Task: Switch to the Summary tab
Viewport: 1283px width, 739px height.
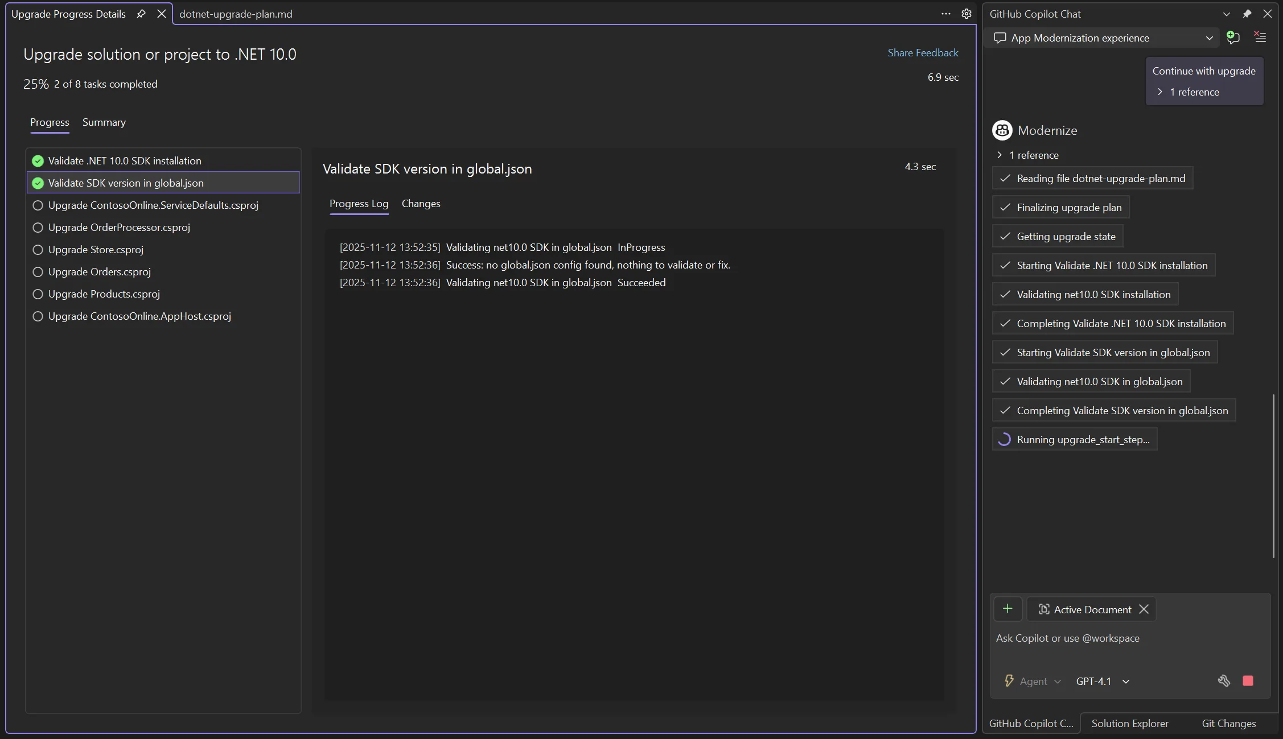Action: click(x=104, y=122)
